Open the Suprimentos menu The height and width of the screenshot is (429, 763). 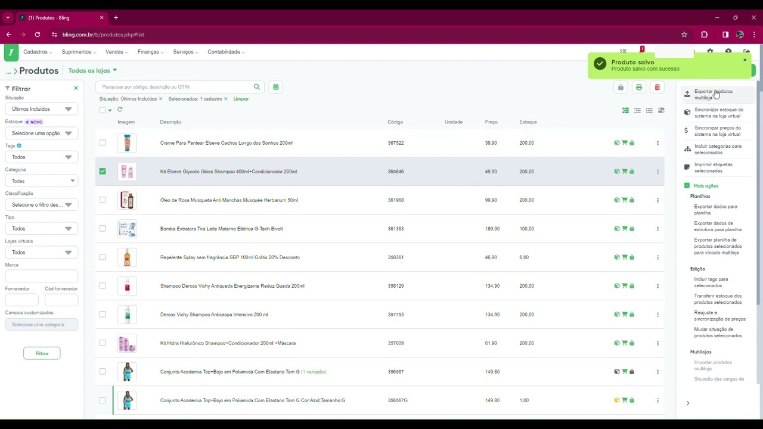pyautogui.click(x=79, y=52)
